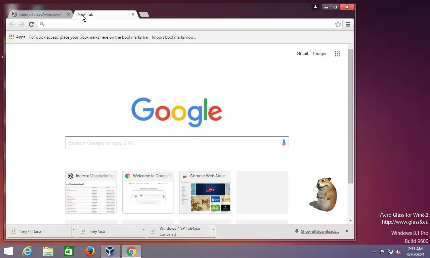The image size is (430, 258).
Task: Click the Chrome profile person icon
Action: 315,7
